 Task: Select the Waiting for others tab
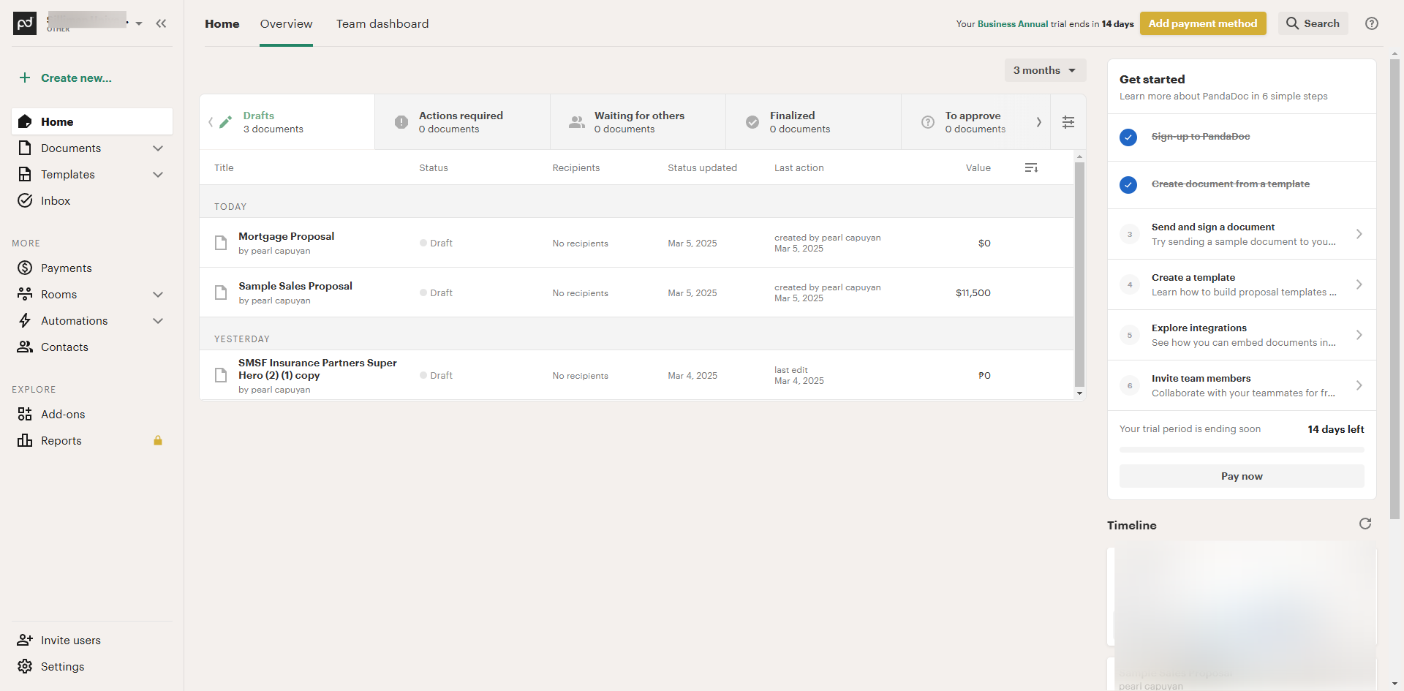tap(638, 122)
